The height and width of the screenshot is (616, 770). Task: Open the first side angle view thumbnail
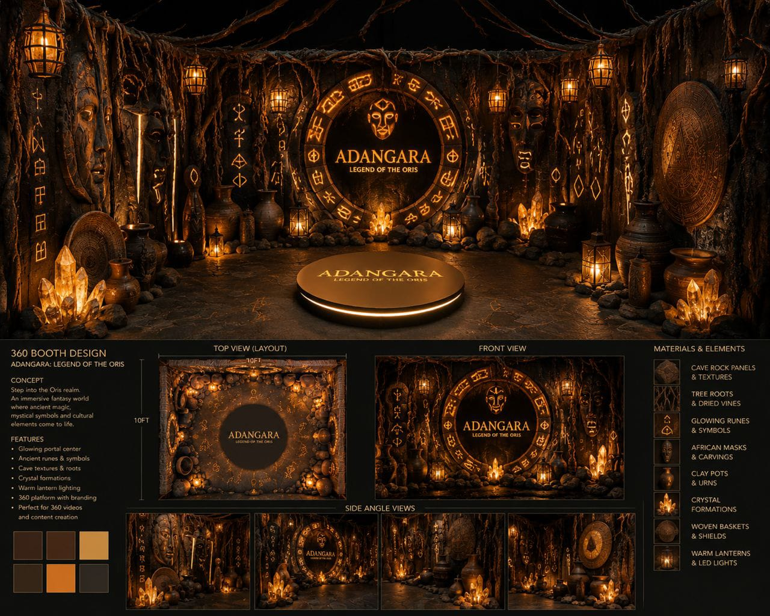(188, 561)
